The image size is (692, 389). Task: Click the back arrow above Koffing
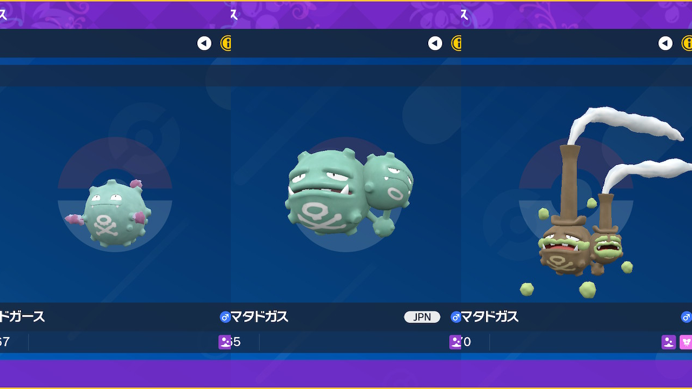click(204, 43)
